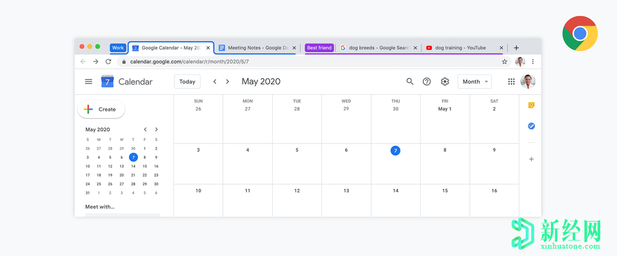Bookmark this page with the star icon
617x256 pixels.
pos(504,62)
